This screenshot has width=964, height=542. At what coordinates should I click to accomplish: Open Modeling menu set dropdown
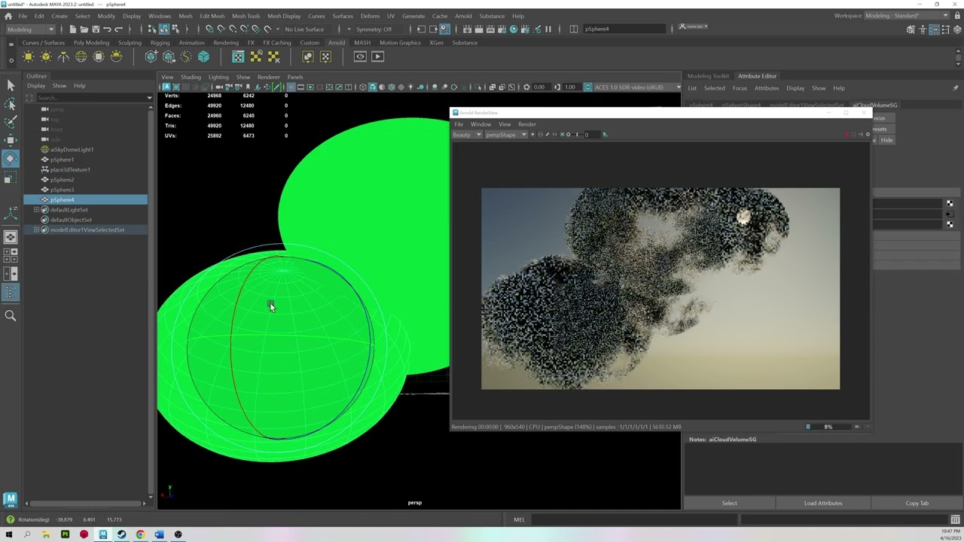pos(30,29)
